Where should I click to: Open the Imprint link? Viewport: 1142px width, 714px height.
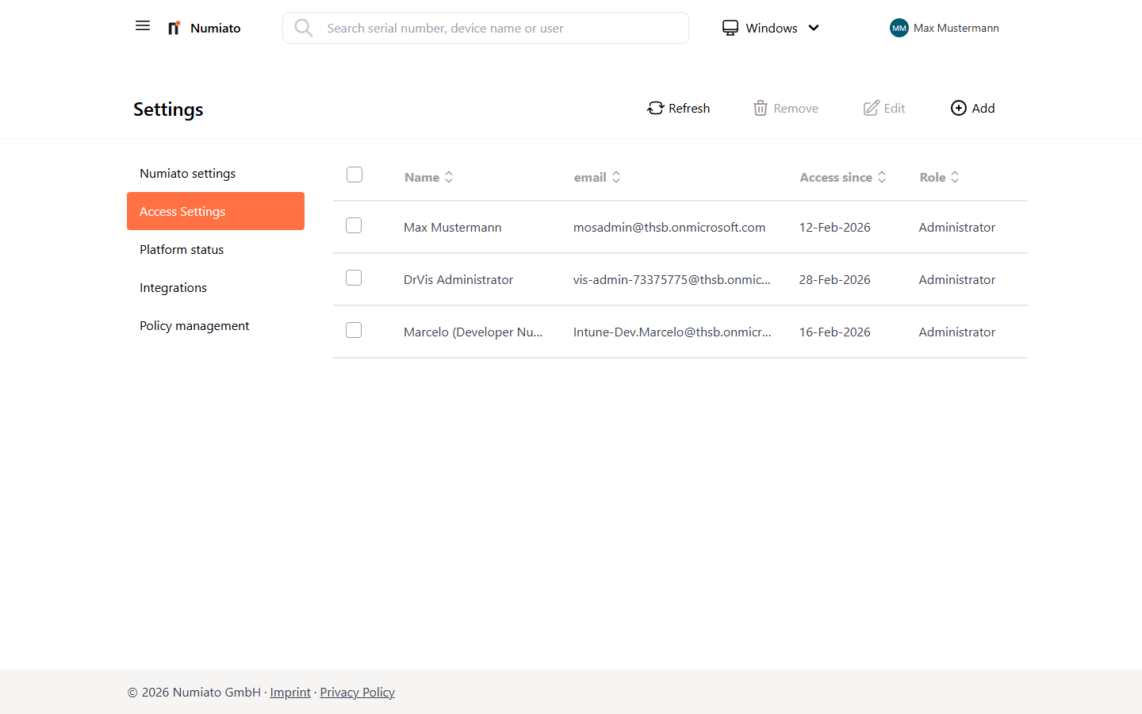[x=290, y=692]
